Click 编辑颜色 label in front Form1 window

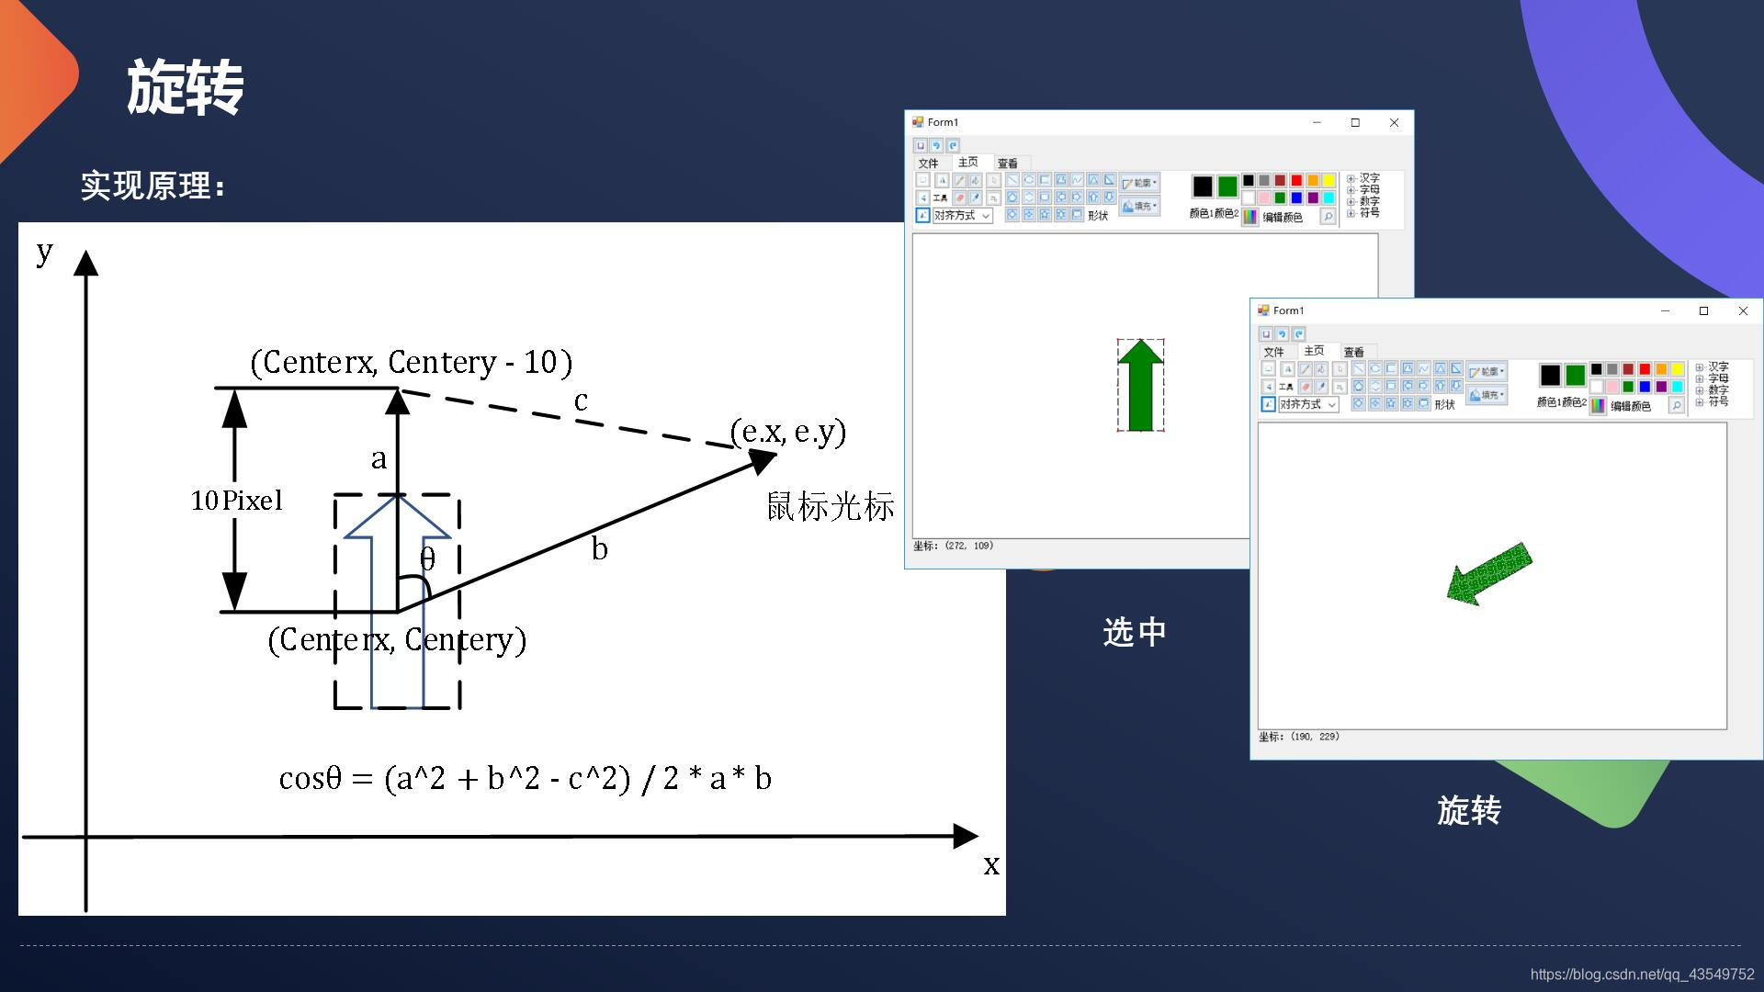click(x=1631, y=406)
